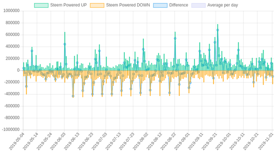Click the 2019-08-12 date label

click(154, 142)
